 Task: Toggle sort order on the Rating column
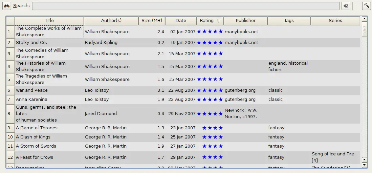click(210, 21)
